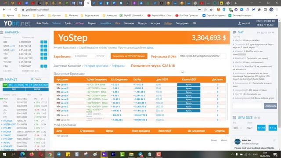The width and height of the screenshot is (281, 158).
Task: Open the Конкурсы bookmarks folder
Action: tap(110, 16)
